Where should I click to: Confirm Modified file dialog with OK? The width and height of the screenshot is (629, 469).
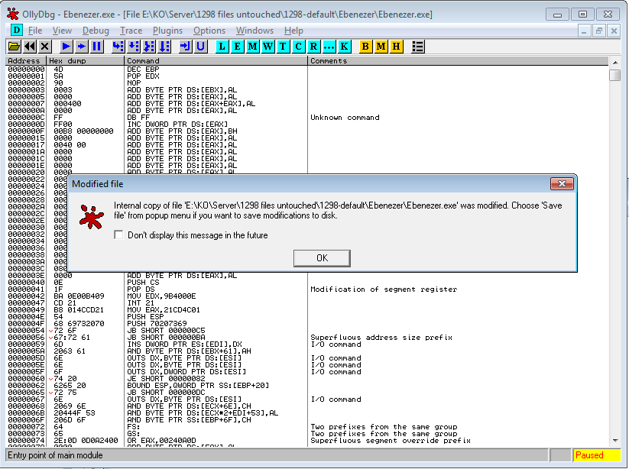pos(322,258)
